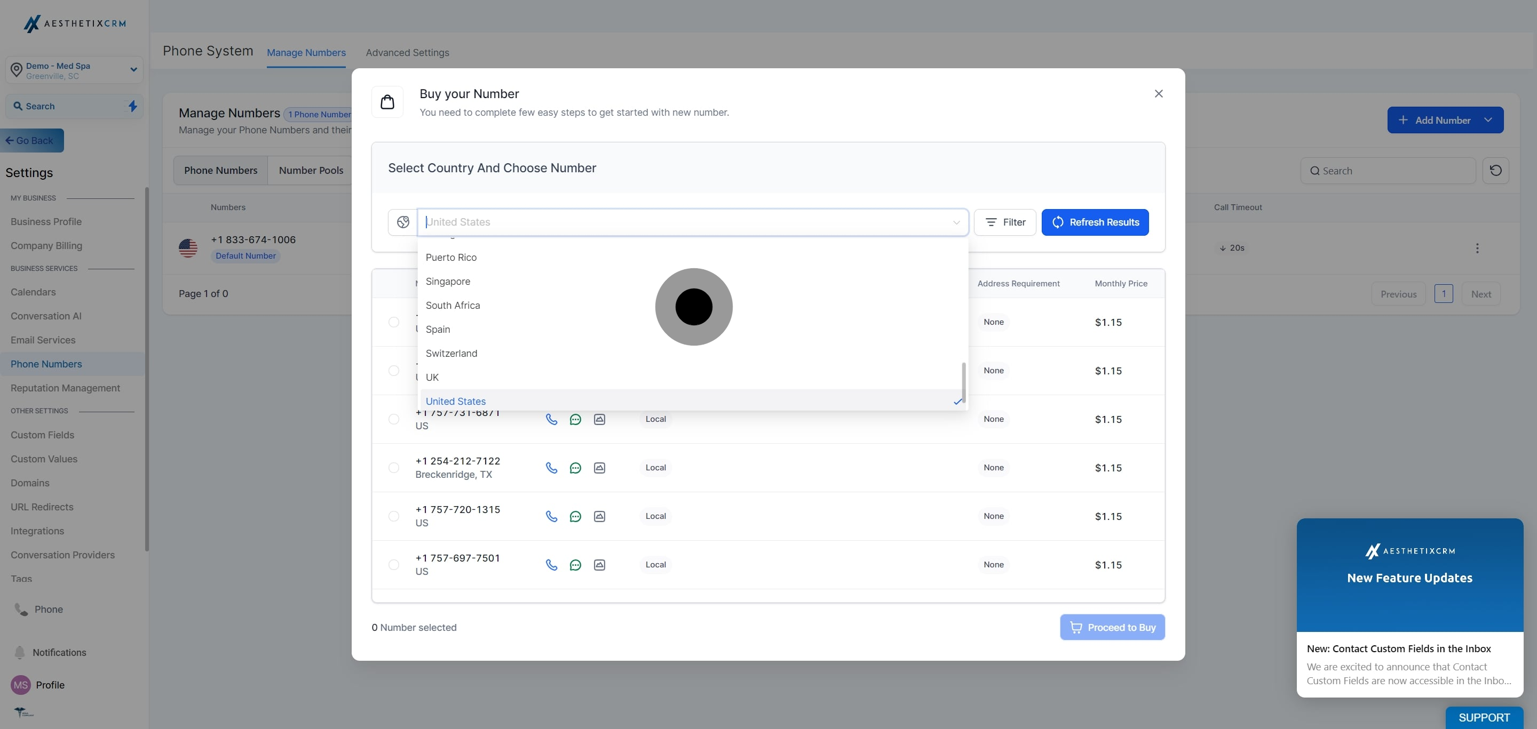Image resolution: width=1537 pixels, height=729 pixels.
Task: Click SMS chat icon for +1 757-720-1315
Action: 575,516
